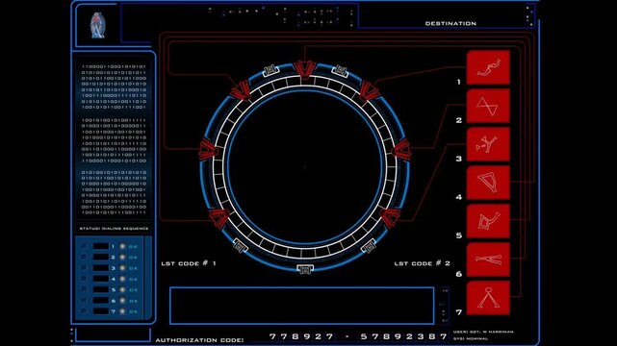Click the OK text in status row 7
Image resolution: width=617 pixels, height=346 pixels.
[x=133, y=311]
